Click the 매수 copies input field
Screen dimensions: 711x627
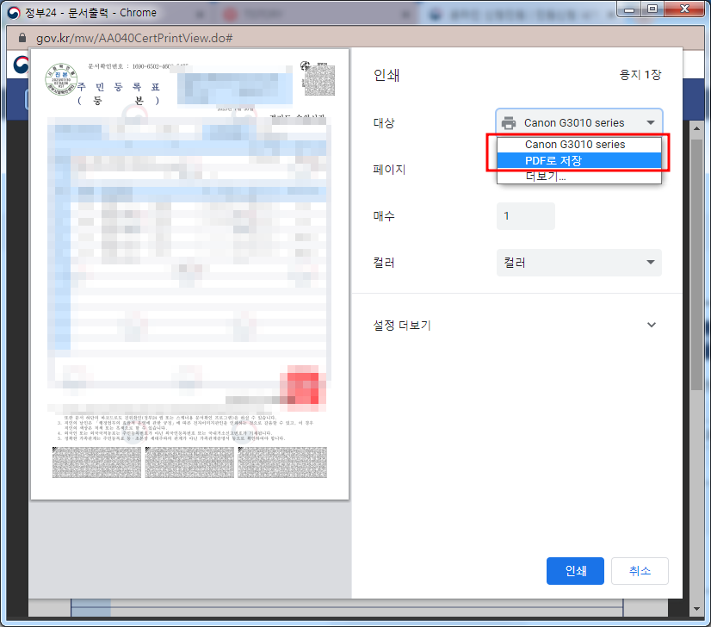click(525, 215)
